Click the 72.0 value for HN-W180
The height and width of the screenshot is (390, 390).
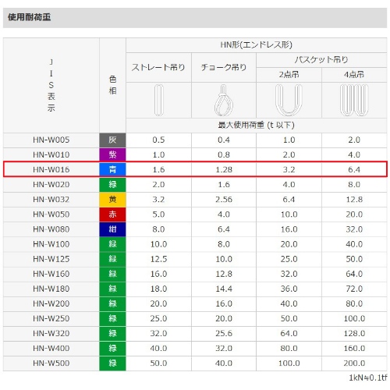point(354,289)
